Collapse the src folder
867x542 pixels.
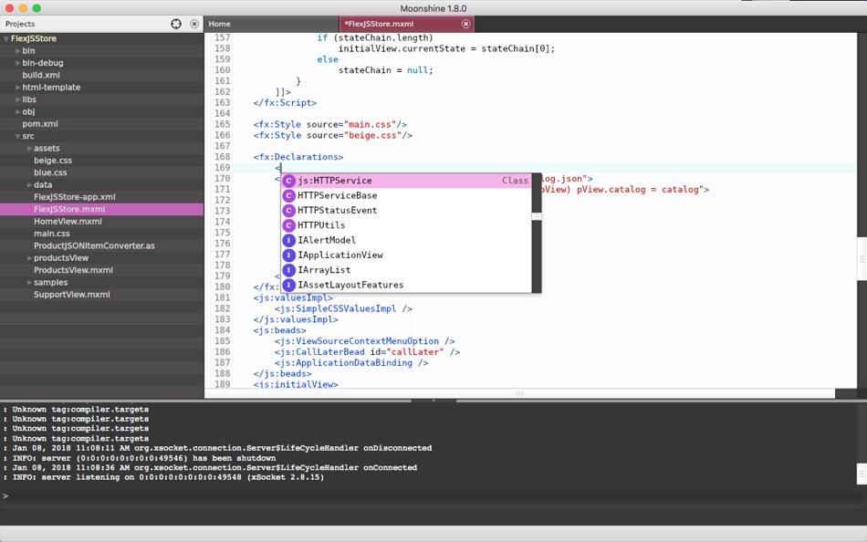[x=17, y=136]
